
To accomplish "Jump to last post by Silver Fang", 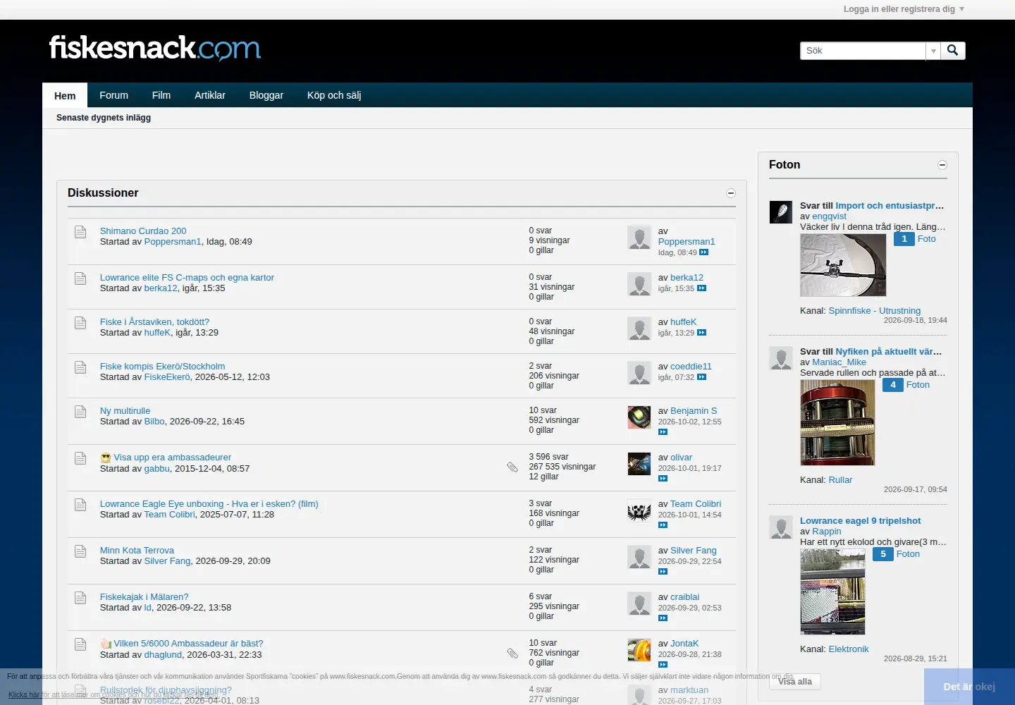I will [663, 572].
